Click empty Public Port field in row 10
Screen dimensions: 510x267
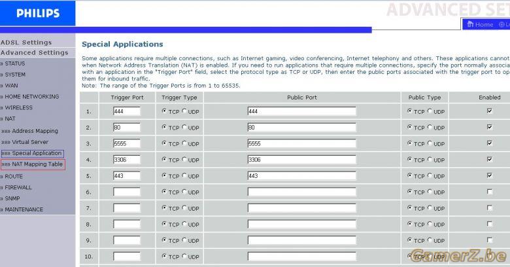[301, 257]
